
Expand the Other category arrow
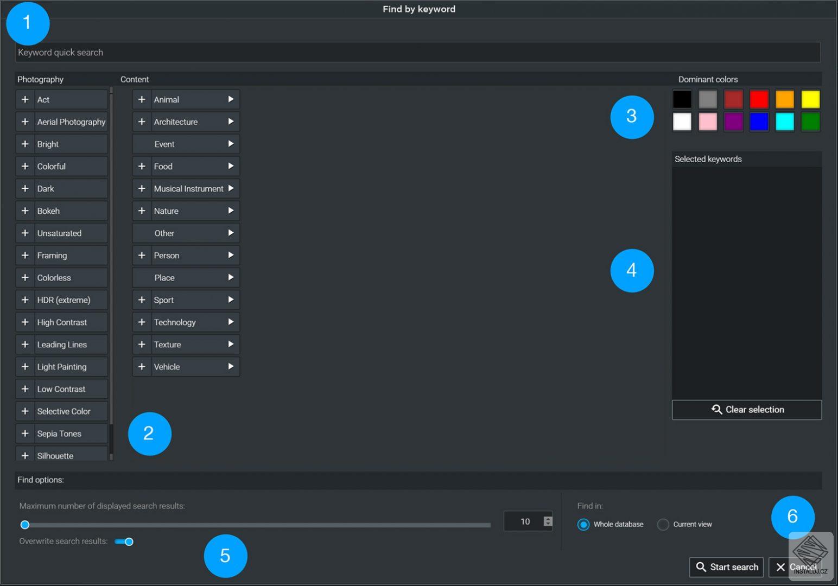coord(231,233)
